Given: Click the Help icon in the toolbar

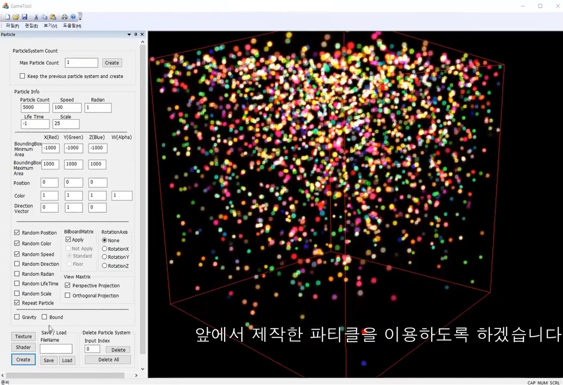Looking at the screenshot, I should (73, 17).
